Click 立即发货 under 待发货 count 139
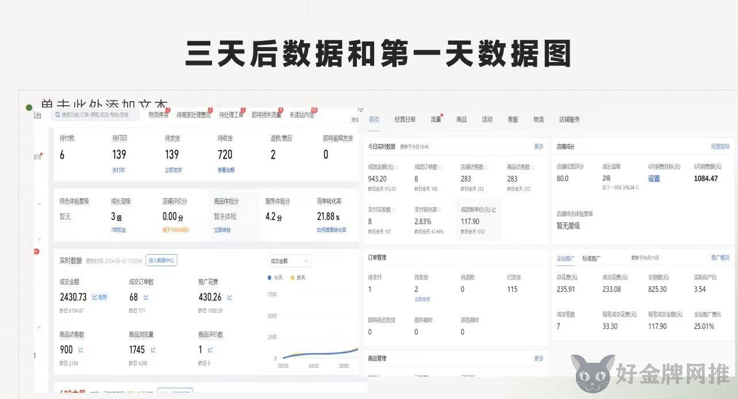738x399 pixels. (173, 170)
